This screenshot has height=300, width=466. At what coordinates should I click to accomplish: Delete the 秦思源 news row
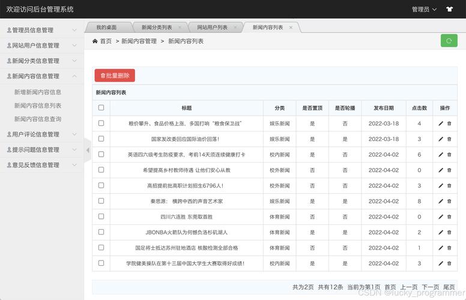[449, 201]
